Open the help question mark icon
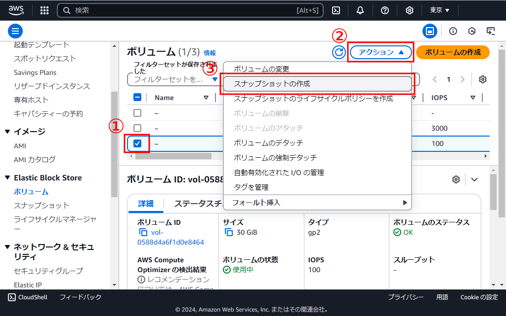The height and width of the screenshot is (316, 506). [384, 10]
